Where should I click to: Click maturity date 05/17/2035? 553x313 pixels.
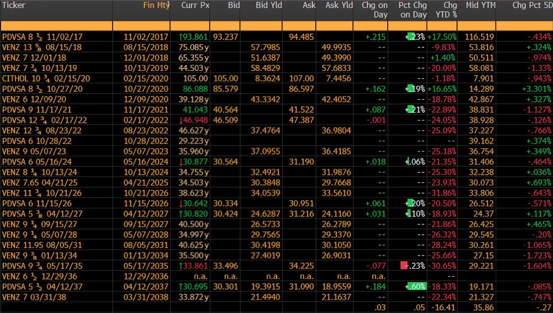tap(146, 266)
